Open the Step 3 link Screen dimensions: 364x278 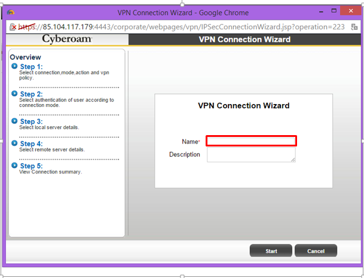31,121
